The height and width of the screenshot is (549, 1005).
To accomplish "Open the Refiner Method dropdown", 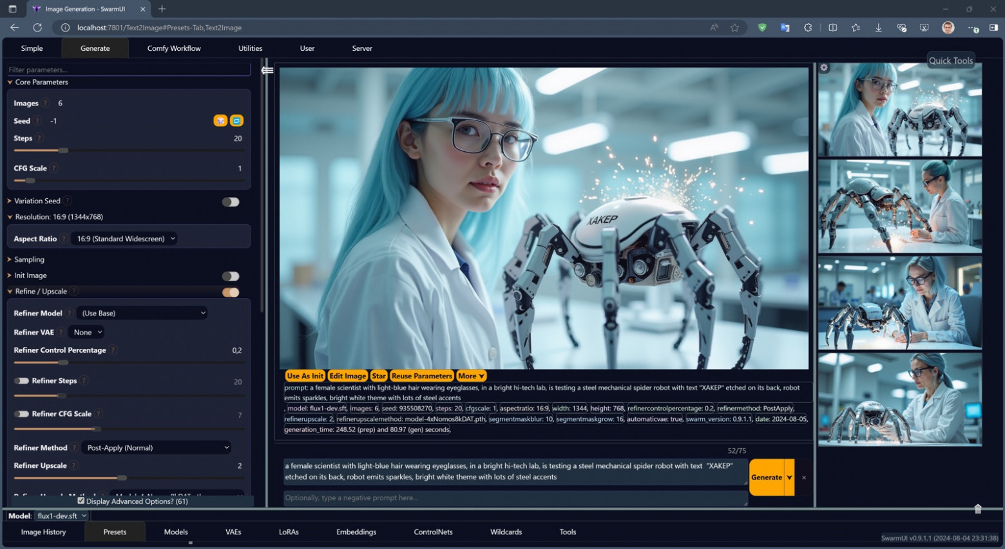I will tap(157, 448).
